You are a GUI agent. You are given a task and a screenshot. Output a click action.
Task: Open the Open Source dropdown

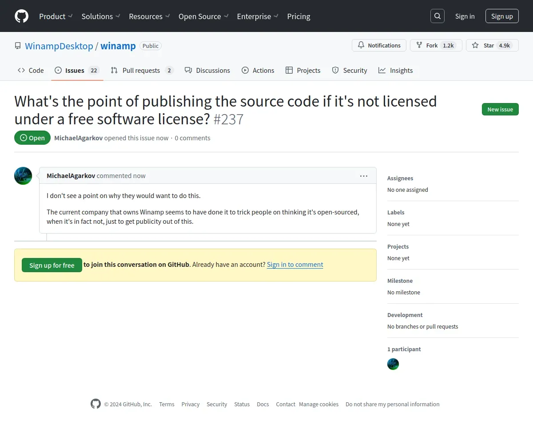point(203,16)
